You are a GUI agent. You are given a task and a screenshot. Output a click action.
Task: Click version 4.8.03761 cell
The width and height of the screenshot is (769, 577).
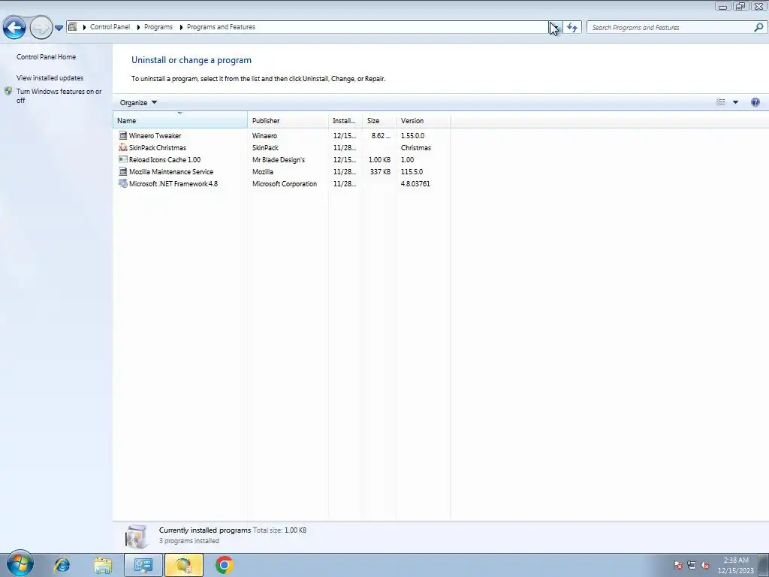click(415, 184)
